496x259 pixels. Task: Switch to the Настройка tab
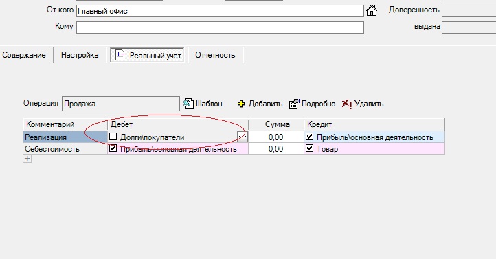80,55
